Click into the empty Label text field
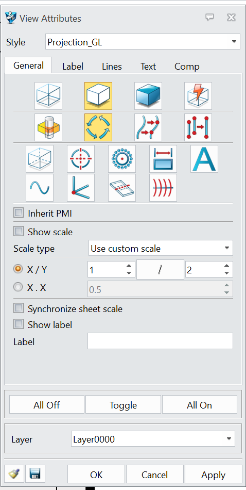This screenshot has height=490, width=246. pyautogui.click(x=160, y=341)
